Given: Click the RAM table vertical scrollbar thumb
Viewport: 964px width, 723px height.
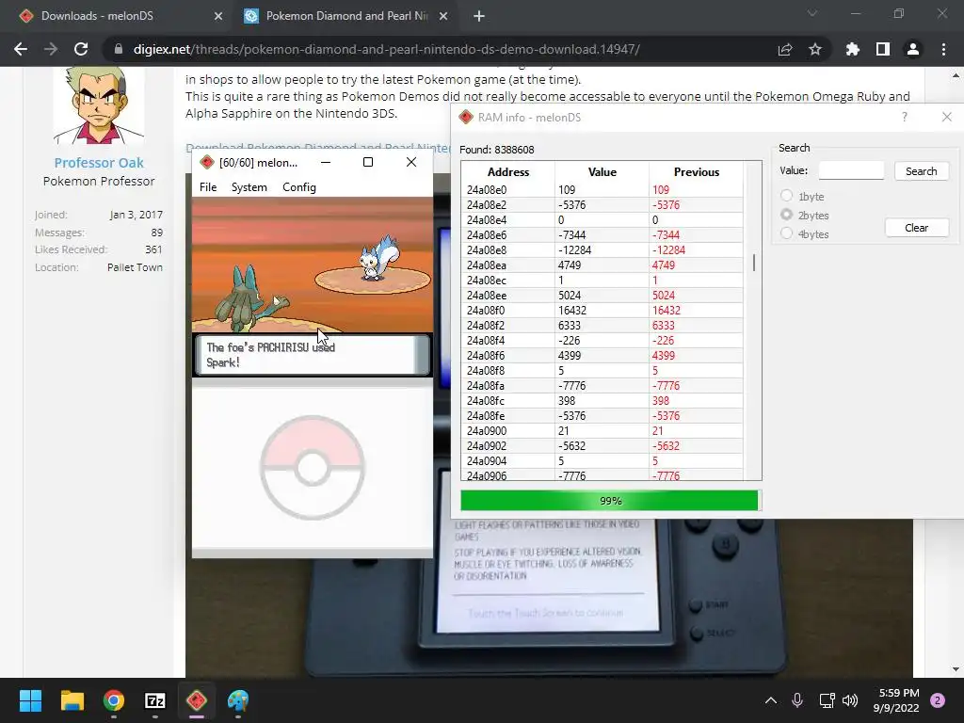Looking at the screenshot, I should (754, 264).
